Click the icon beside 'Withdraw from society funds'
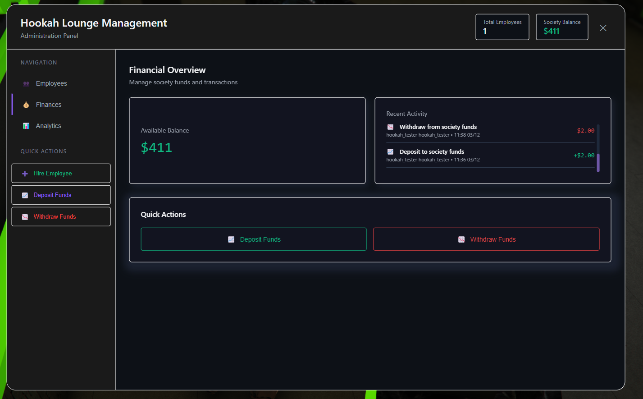The width and height of the screenshot is (643, 399). [390, 127]
